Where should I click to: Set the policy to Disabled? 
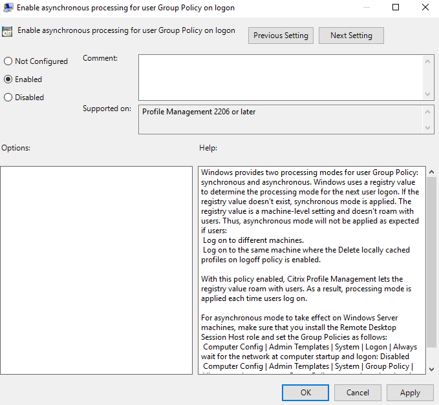click(x=8, y=98)
